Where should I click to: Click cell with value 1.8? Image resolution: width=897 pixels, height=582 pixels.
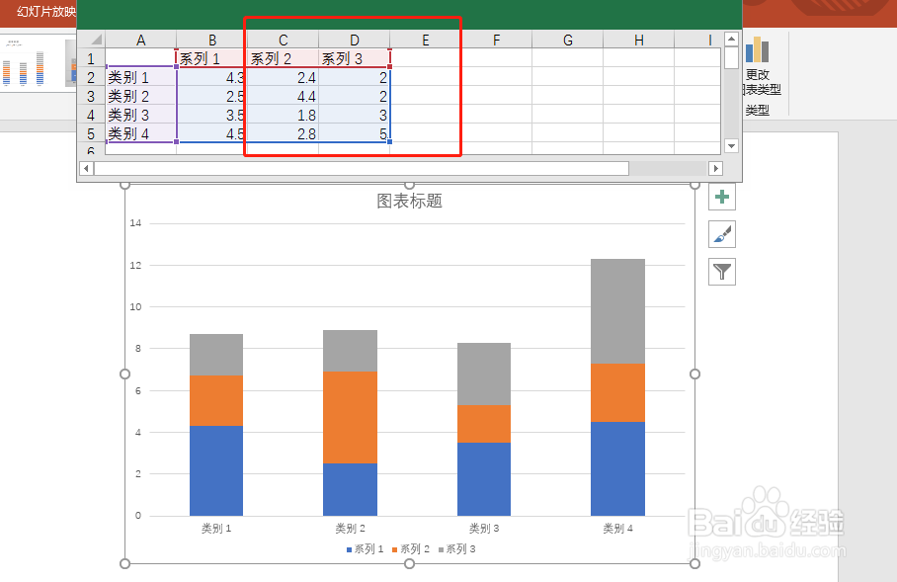click(284, 115)
